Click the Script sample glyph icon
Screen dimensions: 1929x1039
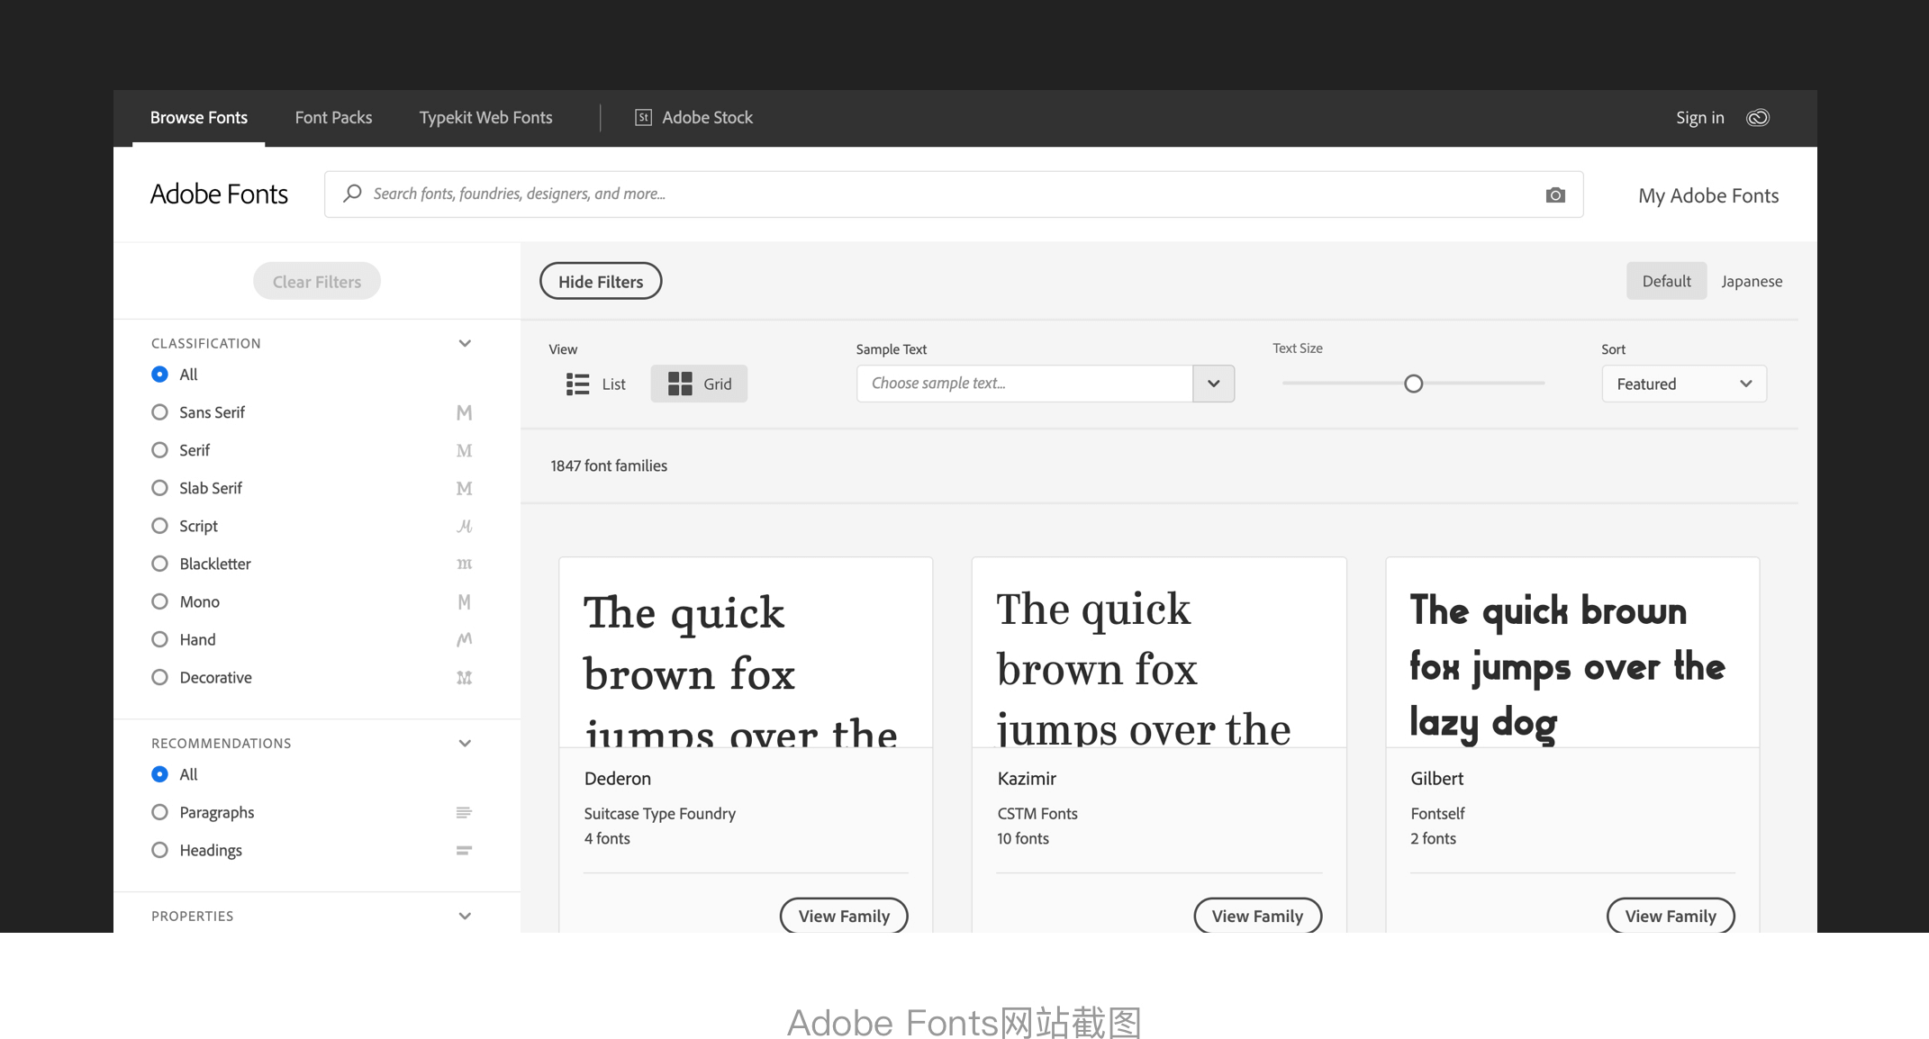click(x=464, y=526)
